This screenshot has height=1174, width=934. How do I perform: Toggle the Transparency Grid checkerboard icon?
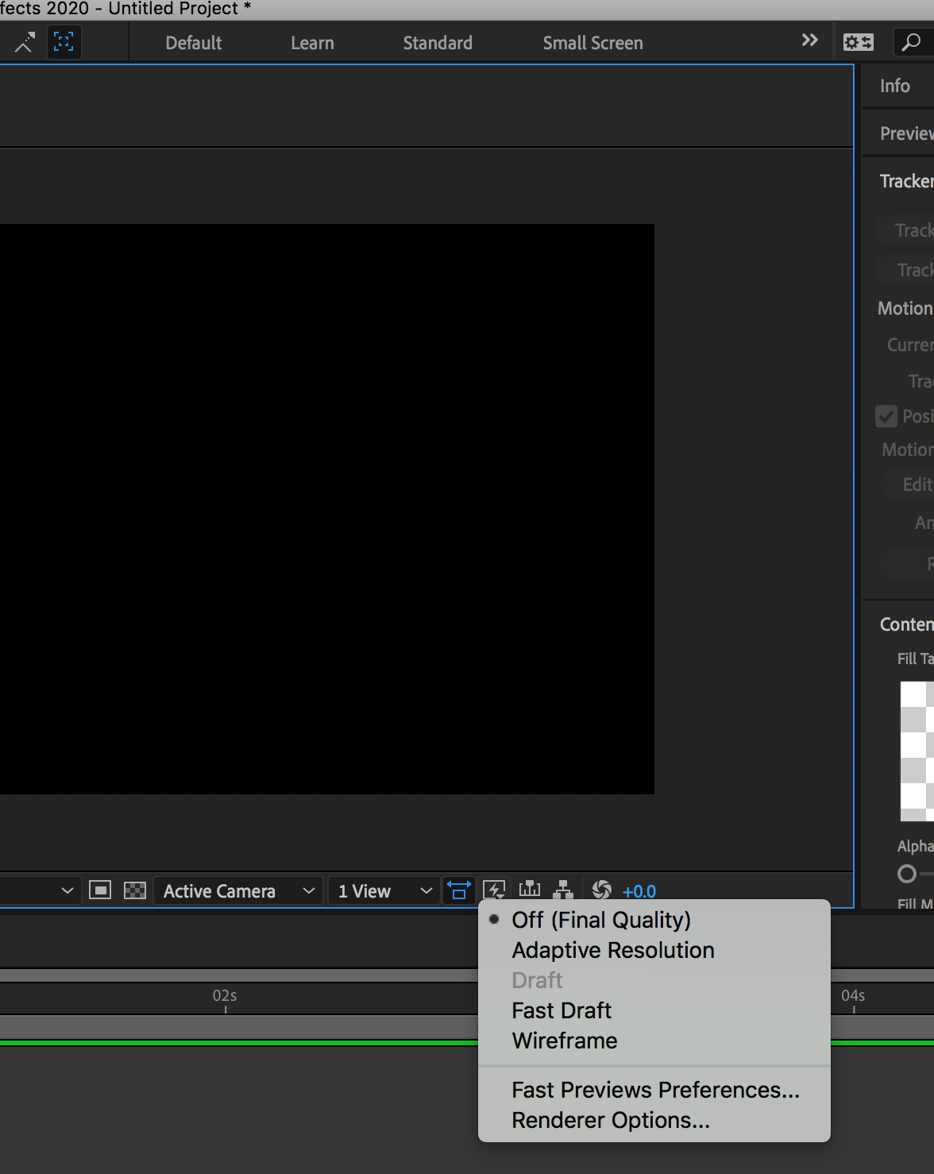point(135,890)
